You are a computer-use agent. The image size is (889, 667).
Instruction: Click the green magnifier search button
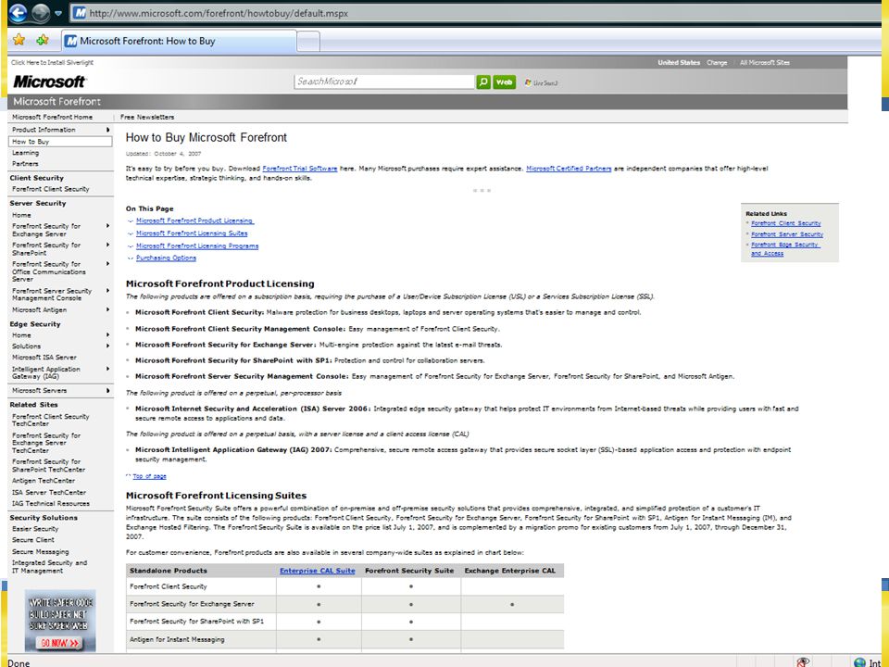point(483,82)
